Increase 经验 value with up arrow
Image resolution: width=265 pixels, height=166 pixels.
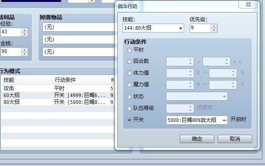[x=24, y=30]
